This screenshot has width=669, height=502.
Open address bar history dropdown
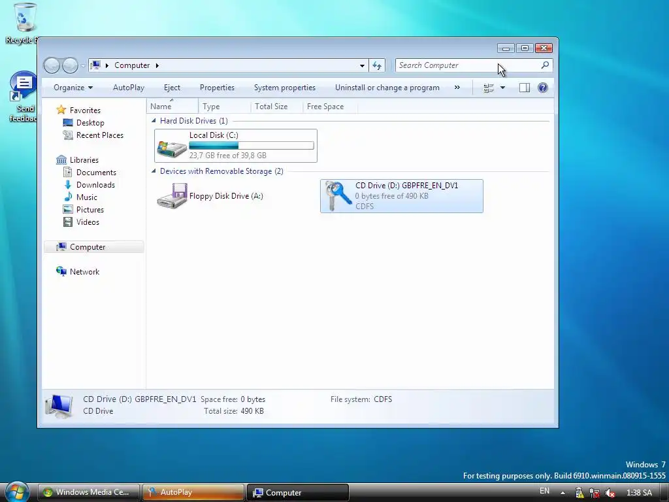point(362,65)
